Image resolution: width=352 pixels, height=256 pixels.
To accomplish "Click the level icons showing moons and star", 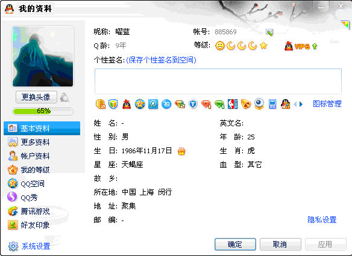I will pyautogui.click(x=241, y=46).
